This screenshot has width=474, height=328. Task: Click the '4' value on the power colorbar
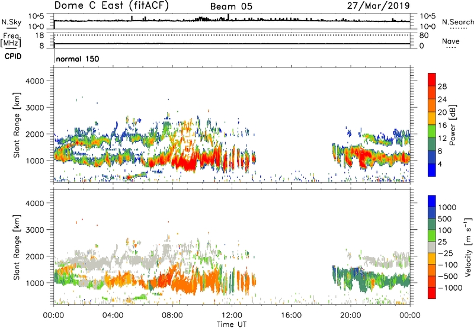pos(440,164)
